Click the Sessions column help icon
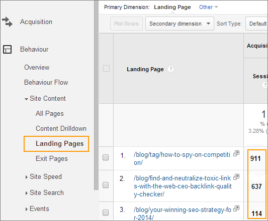The image size is (268, 221). click(x=265, y=85)
